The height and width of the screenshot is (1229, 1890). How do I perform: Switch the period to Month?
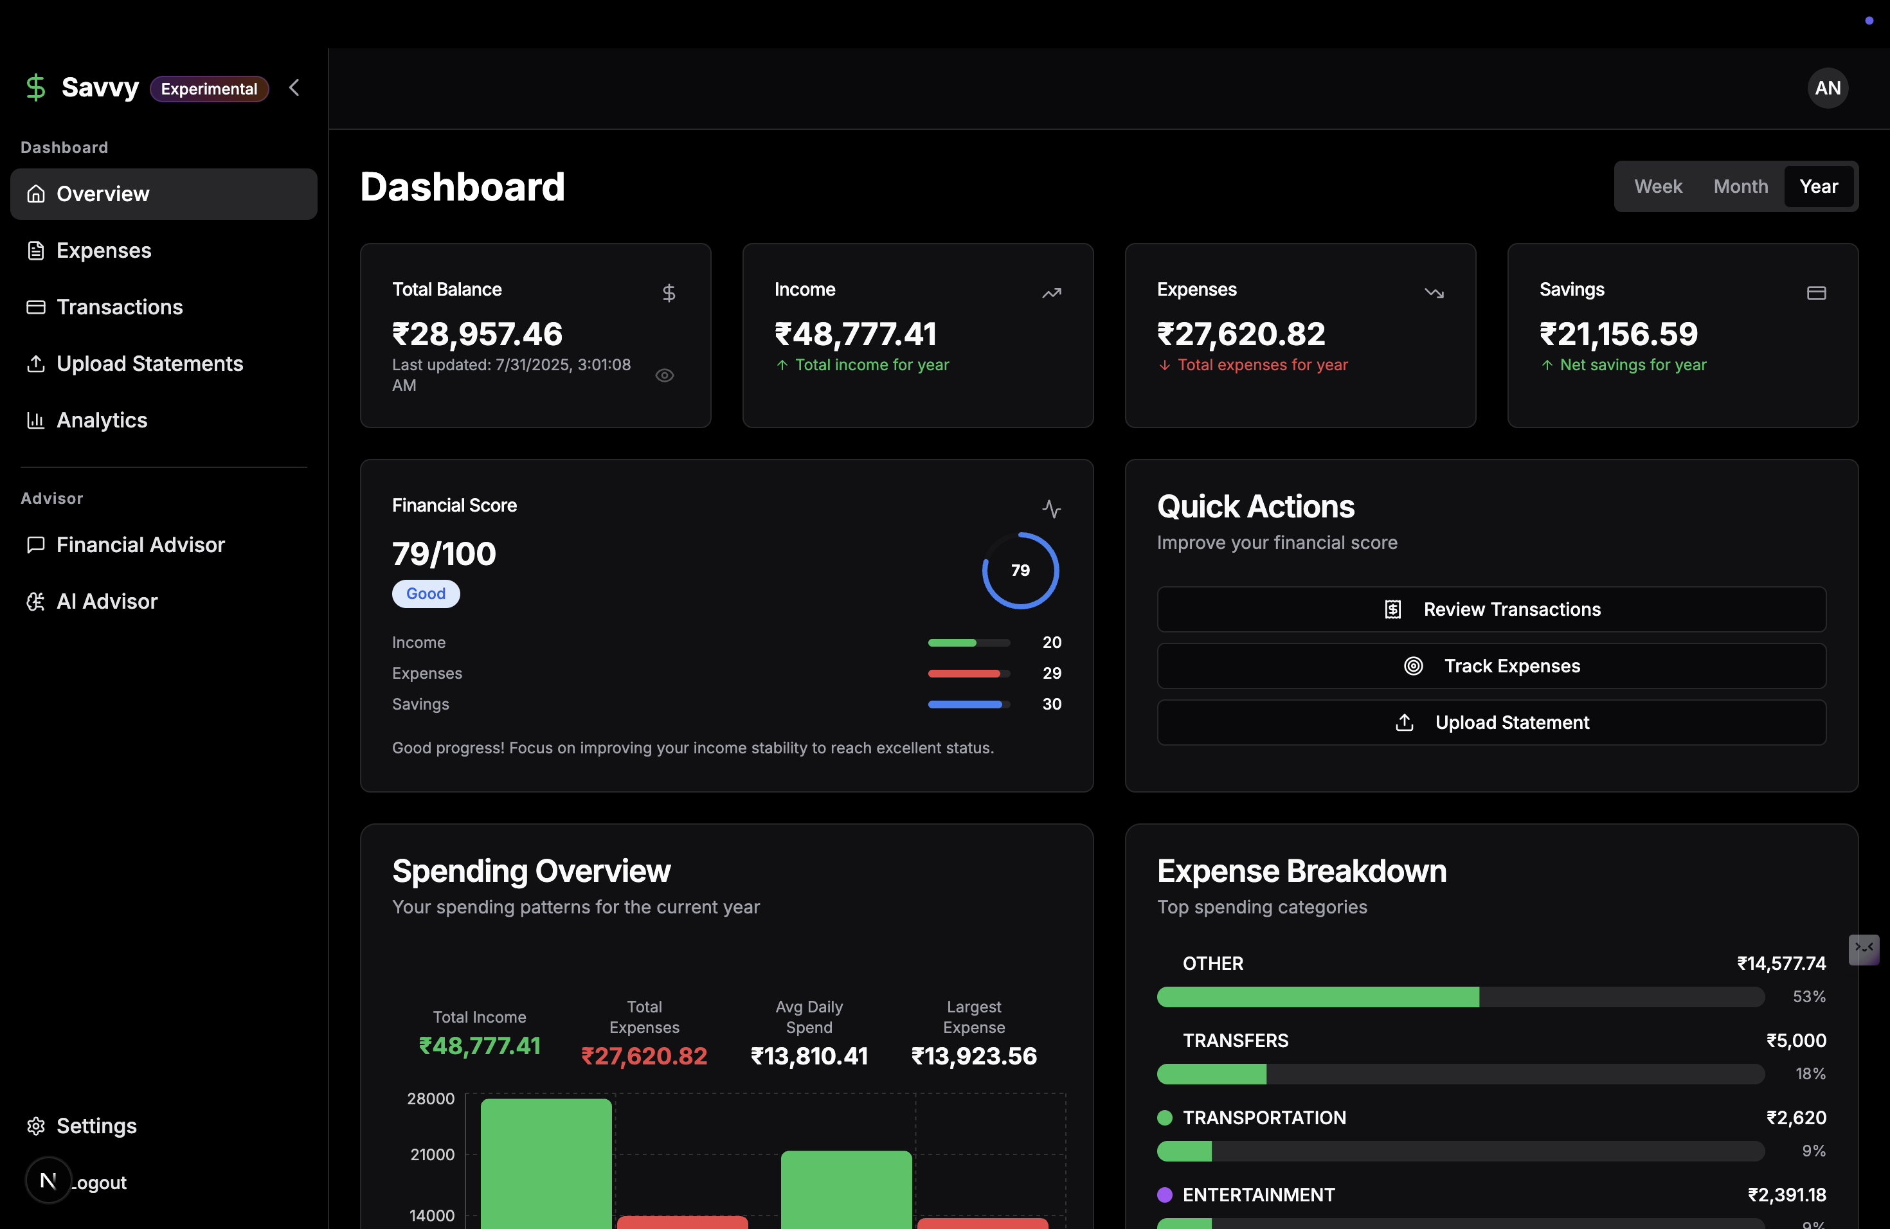pos(1740,186)
